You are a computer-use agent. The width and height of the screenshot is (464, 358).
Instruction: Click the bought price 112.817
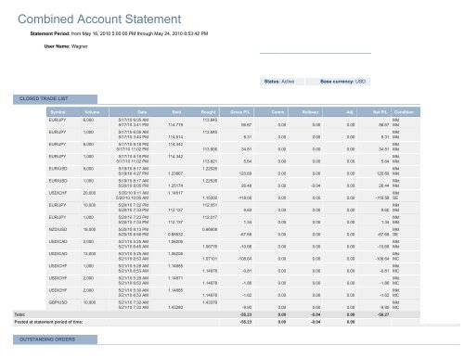click(210, 217)
